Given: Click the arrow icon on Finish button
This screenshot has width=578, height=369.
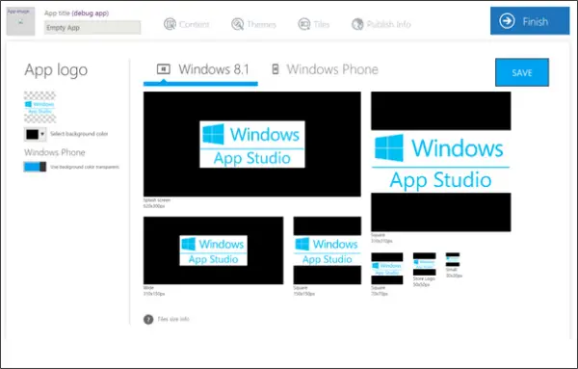Looking at the screenshot, I should click(507, 21).
